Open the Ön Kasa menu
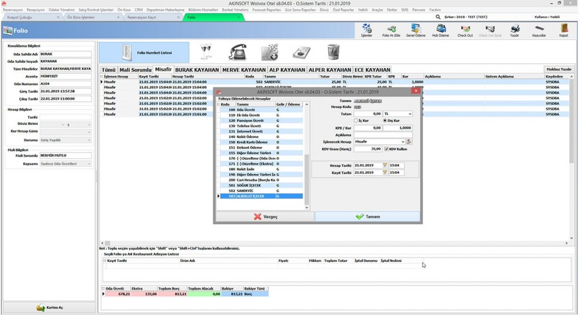Viewport: 580px width, 315px height. pyautogui.click(x=124, y=10)
